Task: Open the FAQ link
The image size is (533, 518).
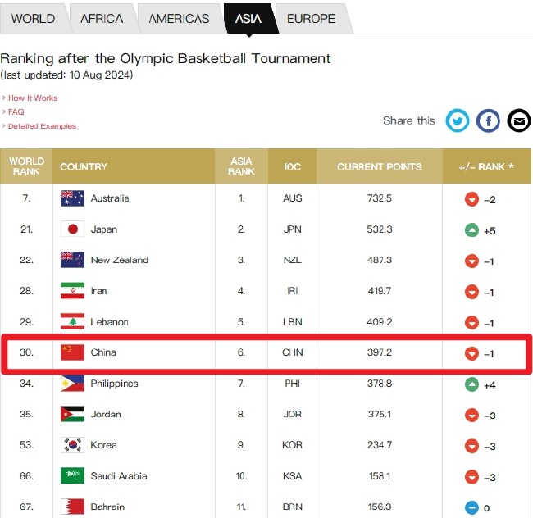Action: point(16,112)
